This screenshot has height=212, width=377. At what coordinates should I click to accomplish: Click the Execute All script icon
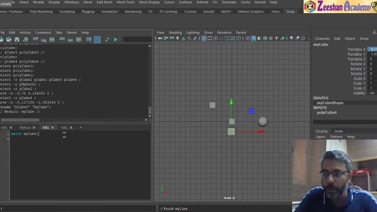coord(107,39)
